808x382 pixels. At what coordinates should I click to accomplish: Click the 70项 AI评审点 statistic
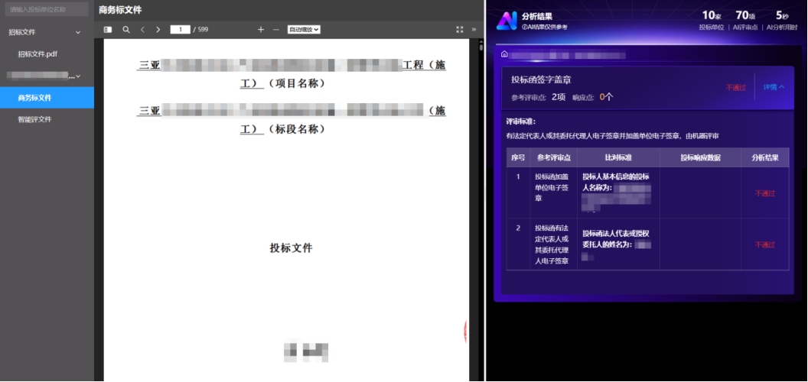(x=745, y=21)
